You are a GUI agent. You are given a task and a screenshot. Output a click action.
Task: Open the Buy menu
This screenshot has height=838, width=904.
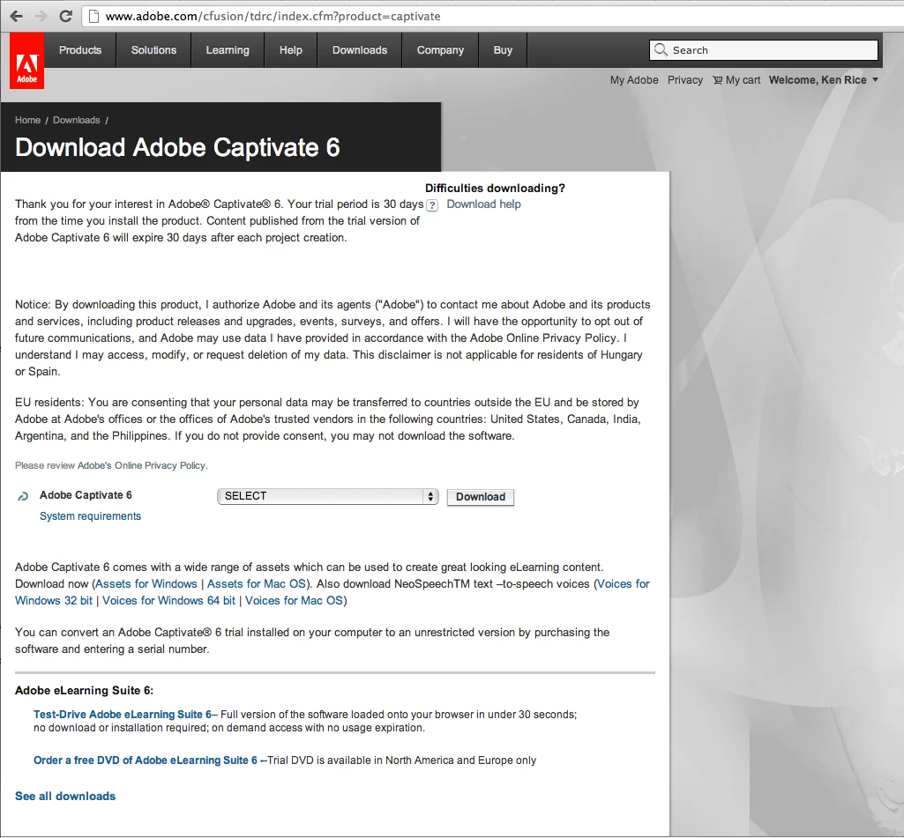(x=503, y=50)
